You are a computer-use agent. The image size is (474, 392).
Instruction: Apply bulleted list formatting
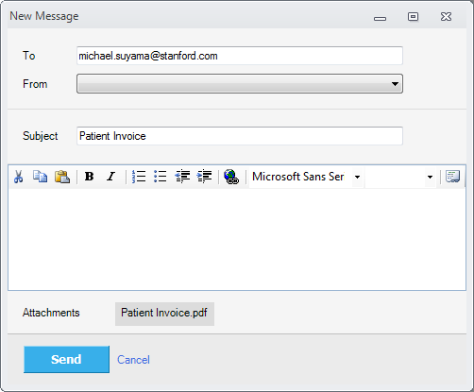tap(161, 177)
